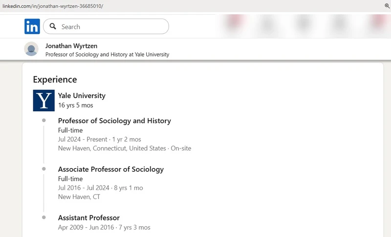Click the "New Haven, CT" location text
This screenshot has height=237, width=391.
[x=79, y=197]
